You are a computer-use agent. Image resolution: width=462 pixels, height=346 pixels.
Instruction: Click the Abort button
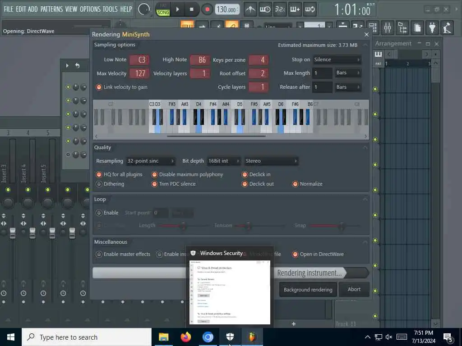click(354, 290)
